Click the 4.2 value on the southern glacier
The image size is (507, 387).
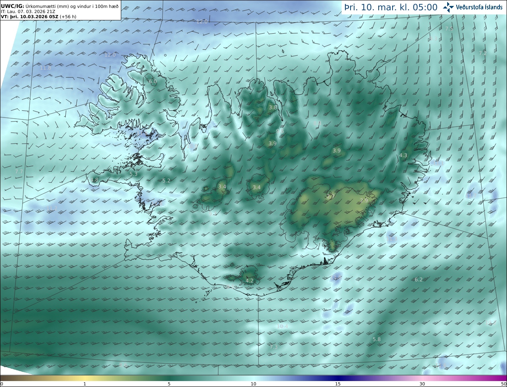250,281
